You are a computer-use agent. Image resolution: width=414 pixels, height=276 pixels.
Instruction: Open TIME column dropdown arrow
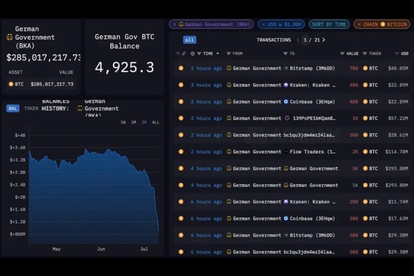point(218,53)
